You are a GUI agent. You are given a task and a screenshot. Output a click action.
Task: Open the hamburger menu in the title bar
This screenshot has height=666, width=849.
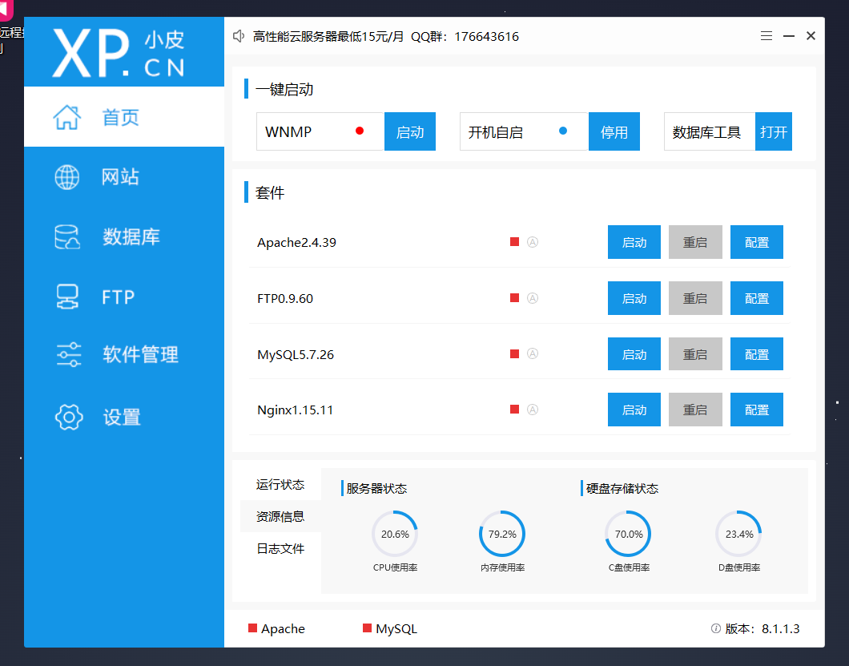(766, 35)
